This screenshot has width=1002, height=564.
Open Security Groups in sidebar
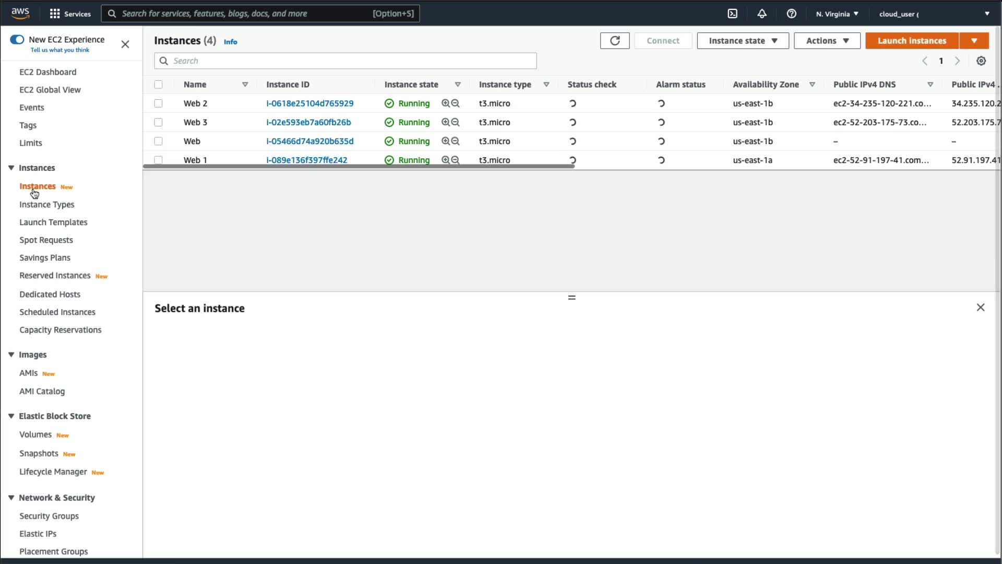click(49, 516)
